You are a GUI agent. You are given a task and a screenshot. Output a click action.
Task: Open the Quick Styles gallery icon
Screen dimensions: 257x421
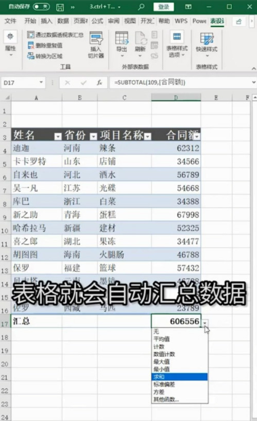coord(207,39)
